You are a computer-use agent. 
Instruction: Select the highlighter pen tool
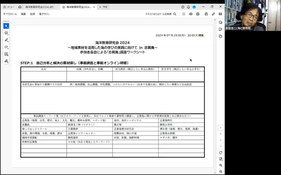click(x=6, y=40)
